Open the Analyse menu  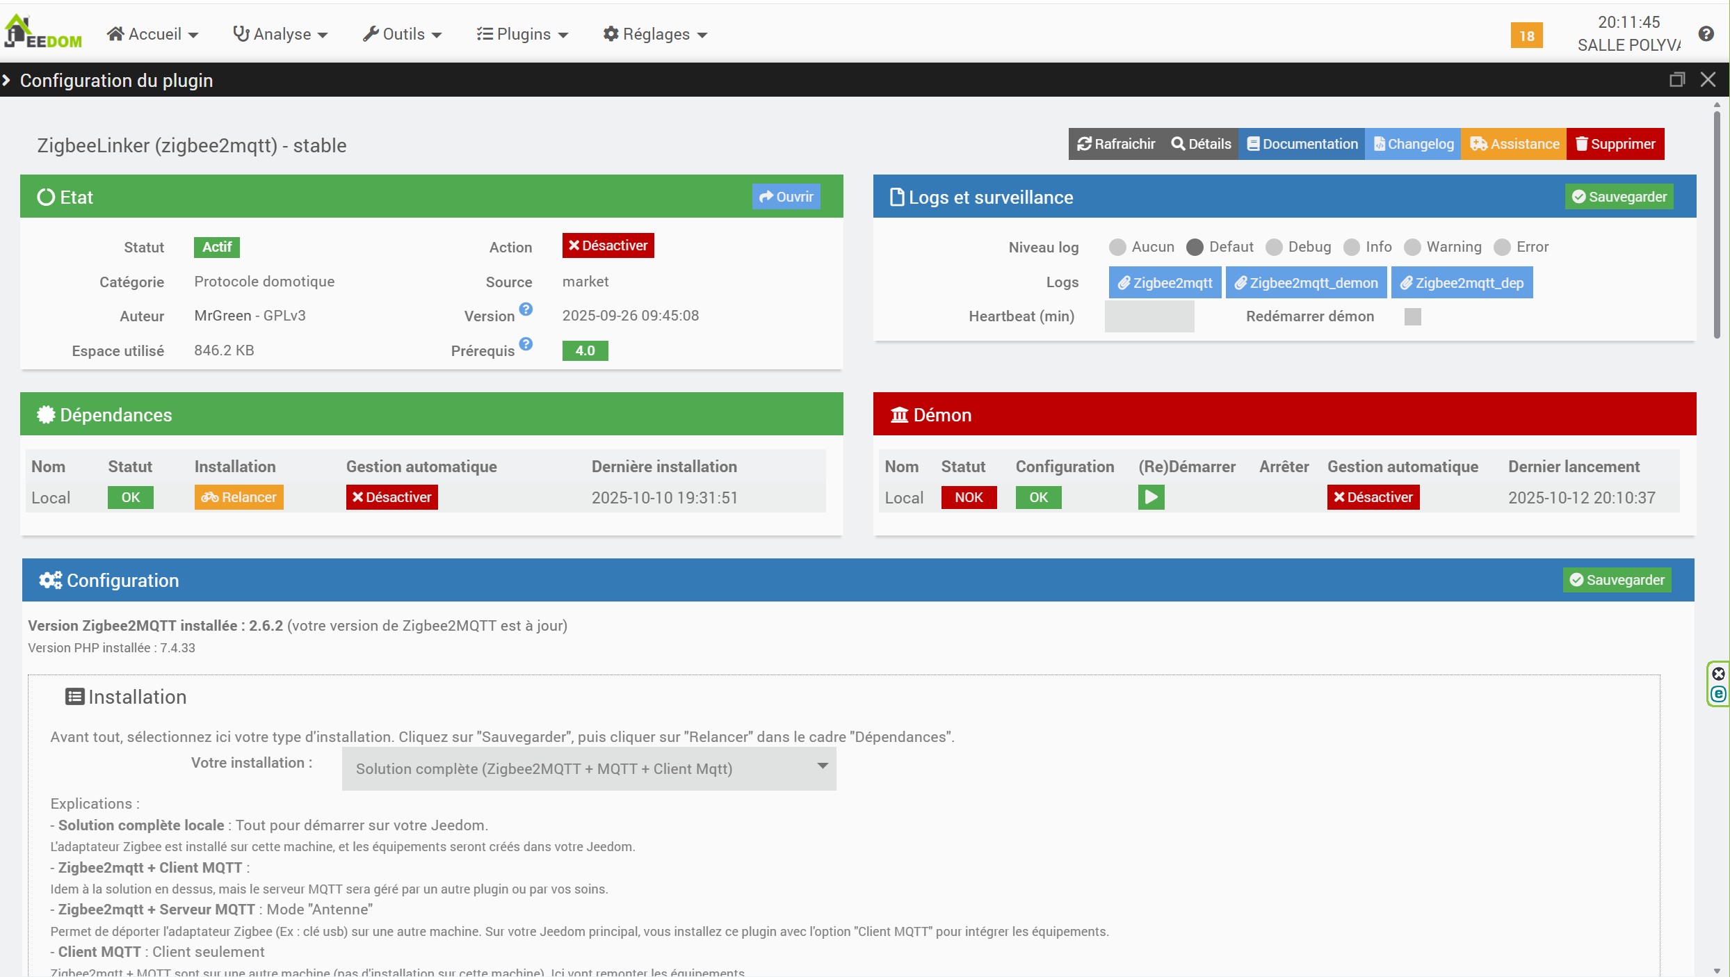click(x=280, y=34)
